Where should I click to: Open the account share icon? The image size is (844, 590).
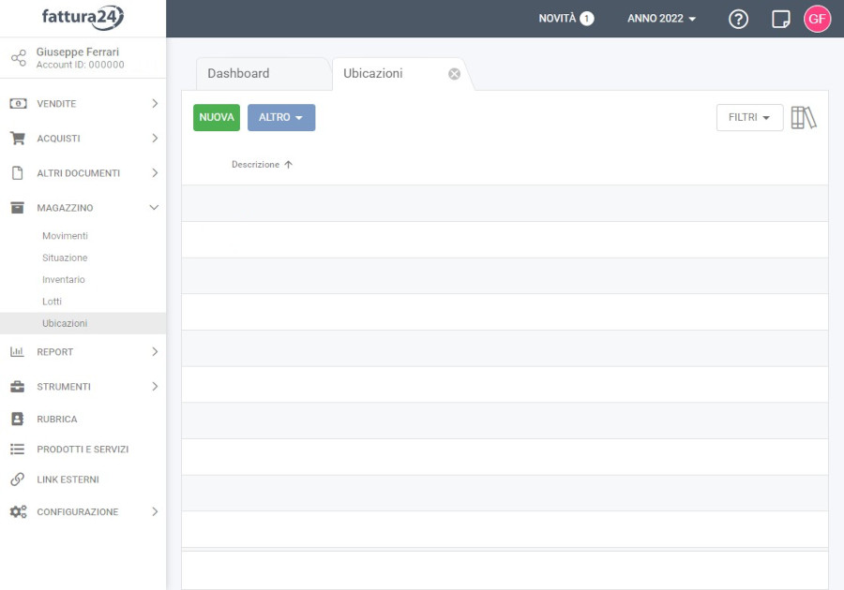click(19, 58)
